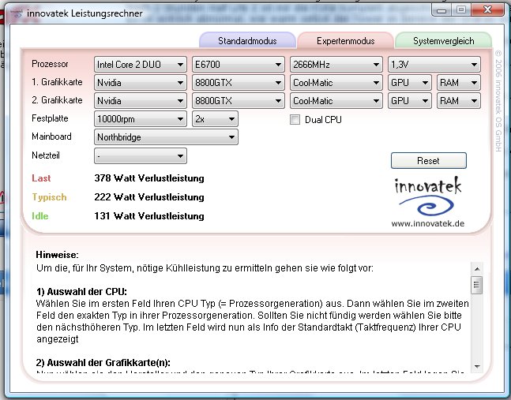
Task: Open the Expertenmodus tab
Action: pos(345,41)
